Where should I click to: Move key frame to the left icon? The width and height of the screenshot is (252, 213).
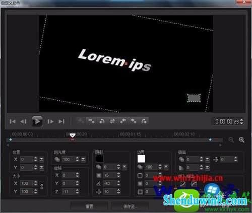(123, 121)
